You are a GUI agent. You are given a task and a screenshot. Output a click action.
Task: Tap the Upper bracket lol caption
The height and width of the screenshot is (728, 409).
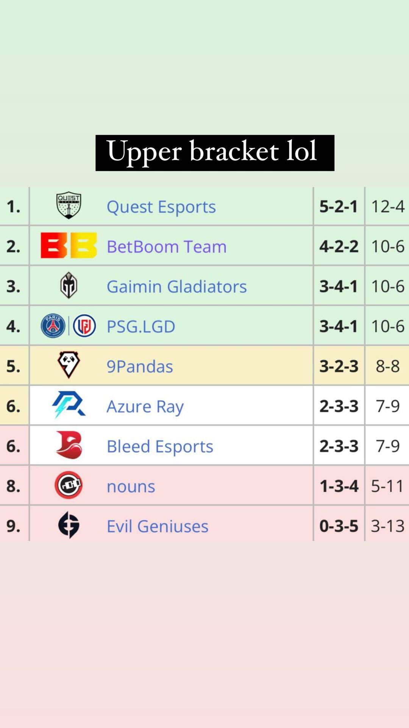click(x=215, y=153)
